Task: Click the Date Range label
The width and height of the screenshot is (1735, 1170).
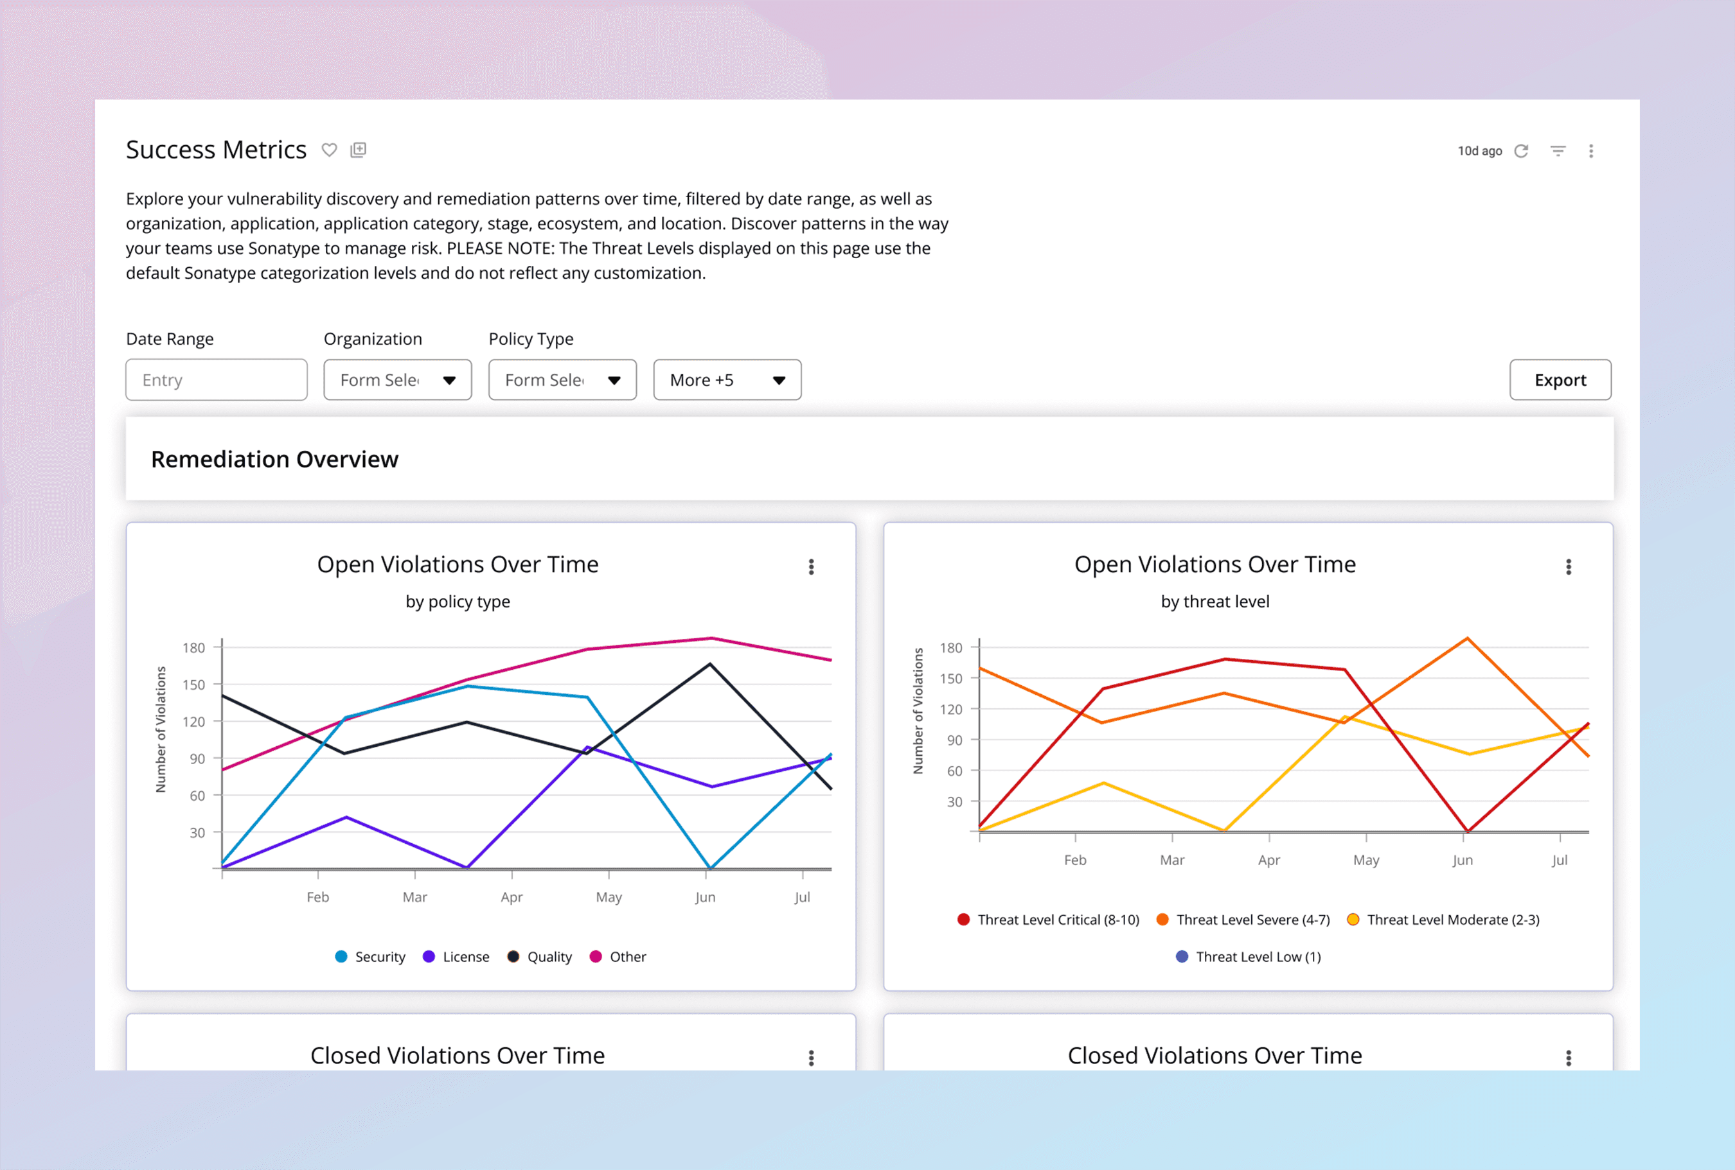Action: click(170, 339)
